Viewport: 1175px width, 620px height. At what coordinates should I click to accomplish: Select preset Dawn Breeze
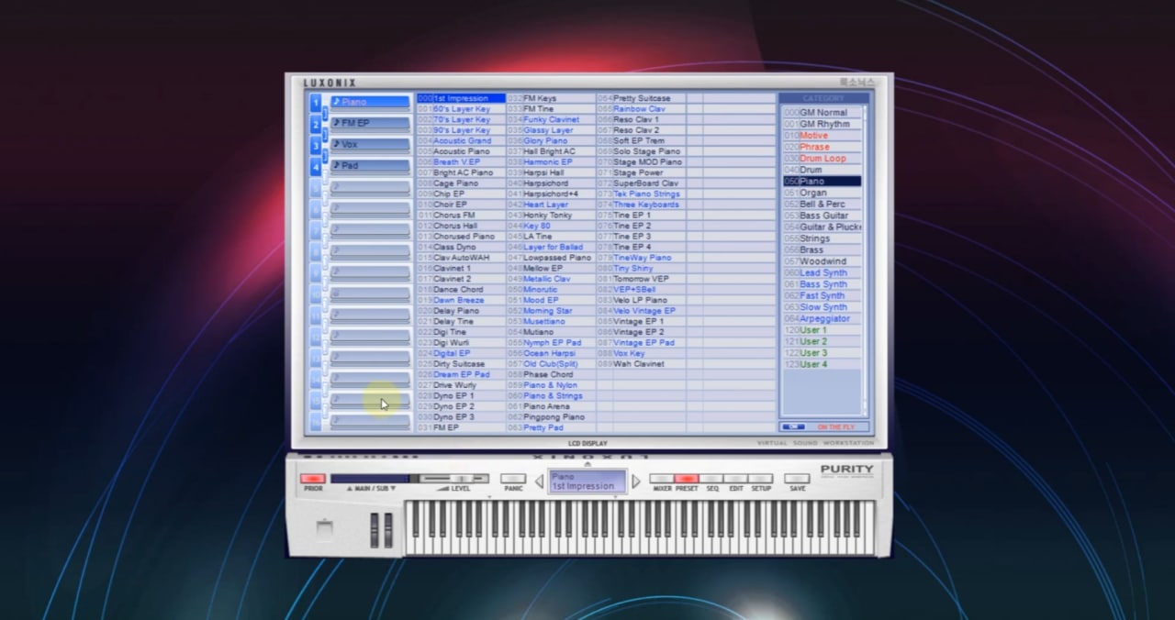tap(461, 301)
